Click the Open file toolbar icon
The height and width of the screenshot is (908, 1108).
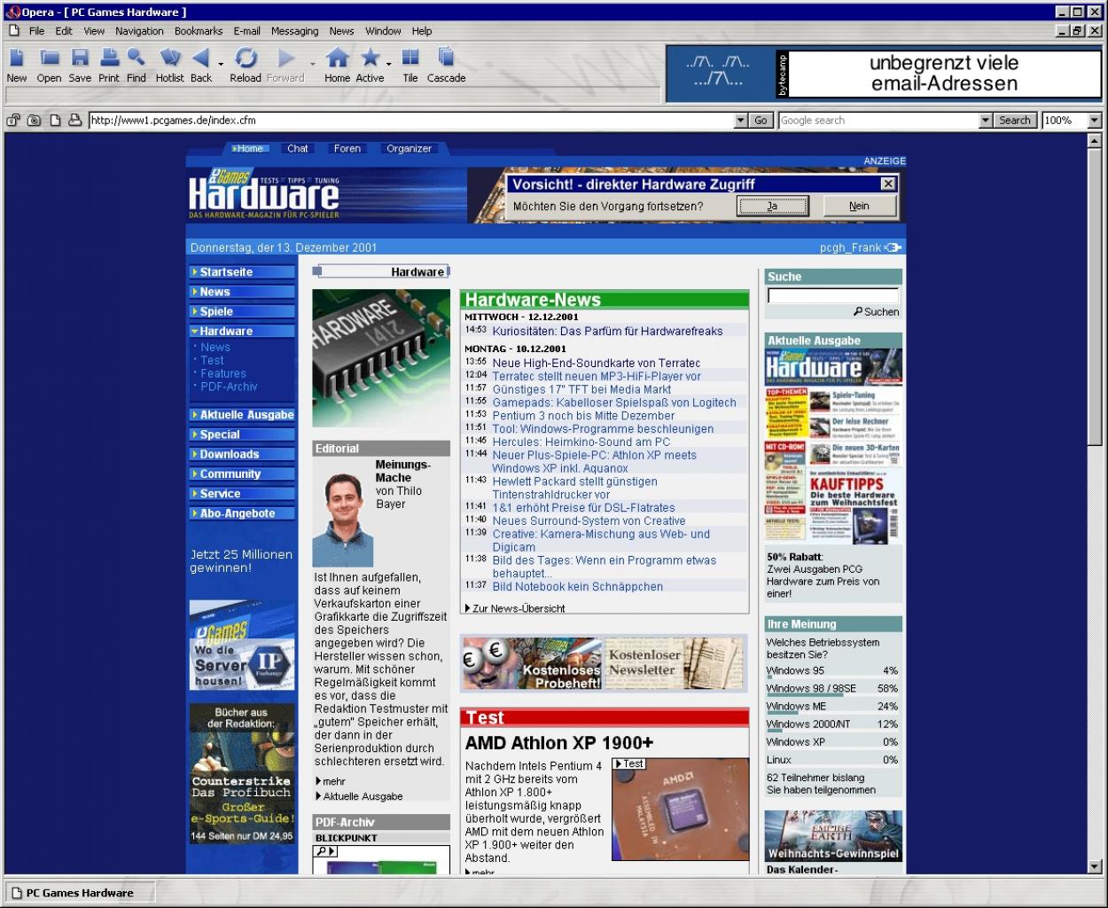(49, 59)
